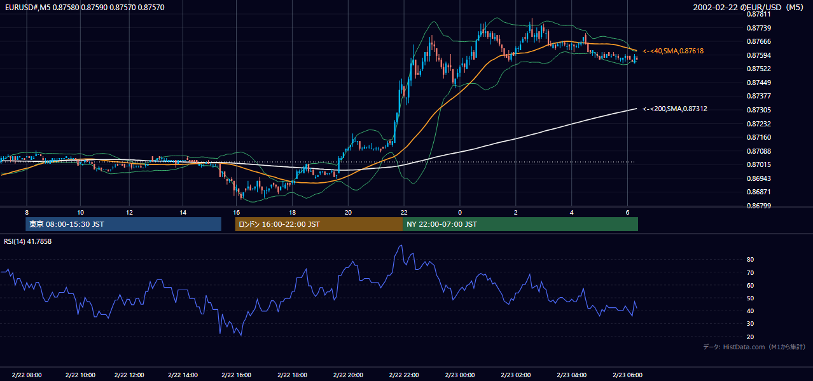813x381 pixels.
Task: Click price level 0.87232 on the axis
Action: pos(758,124)
